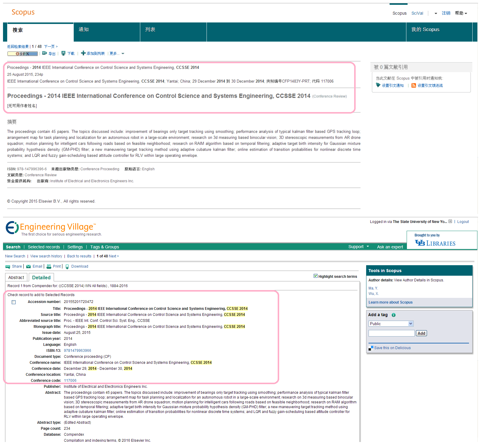
Task: Open Tags & Groups menu item
Action: [x=105, y=247]
